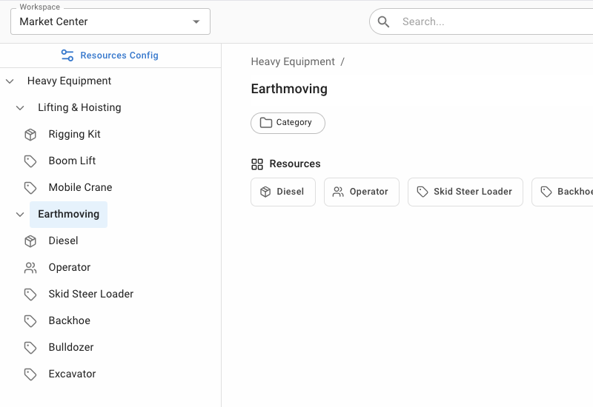
Task: Click the Mobile Crane tag icon
Action: click(30, 188)
